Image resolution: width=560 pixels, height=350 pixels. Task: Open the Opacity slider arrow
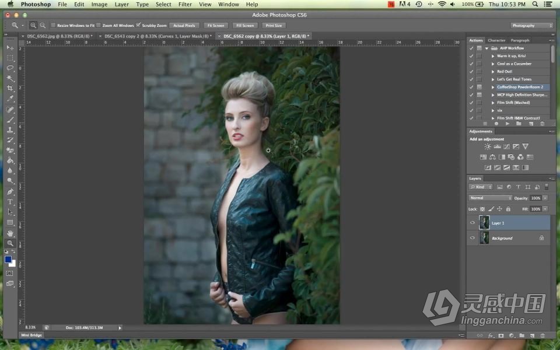pyautogui.click(x=545, y=198)
